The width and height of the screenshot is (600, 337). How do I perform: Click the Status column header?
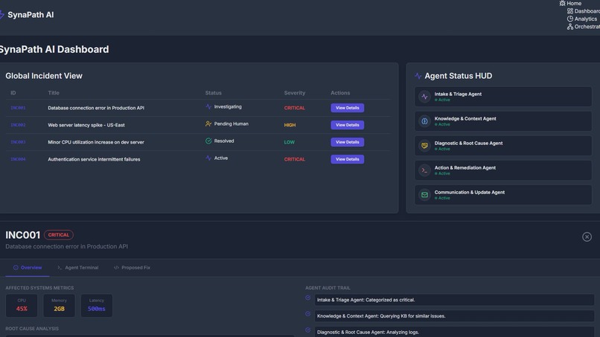pos(213,93)
